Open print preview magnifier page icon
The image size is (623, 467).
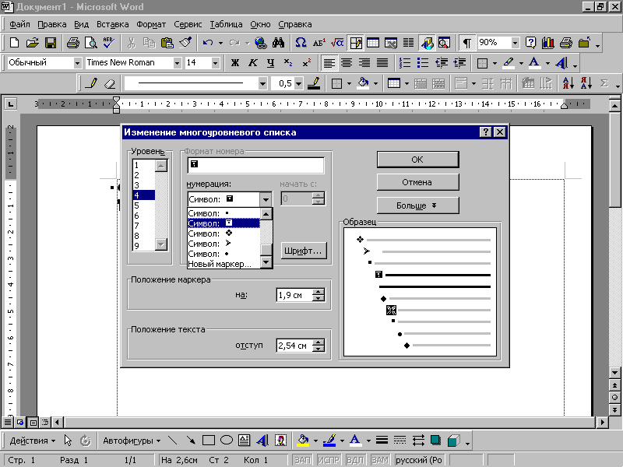click(x=90, y=43)
